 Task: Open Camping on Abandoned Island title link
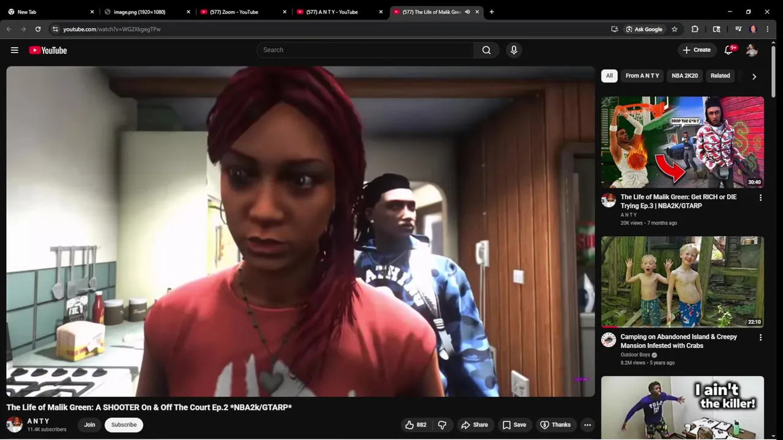point(678,341)
